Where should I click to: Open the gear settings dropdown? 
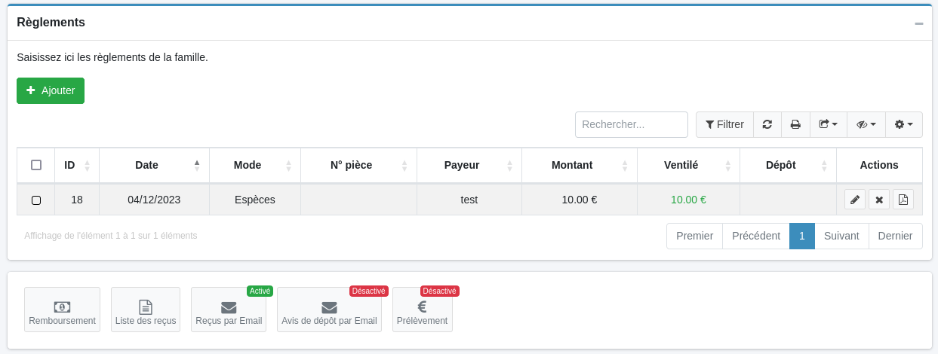click(904, 124)
